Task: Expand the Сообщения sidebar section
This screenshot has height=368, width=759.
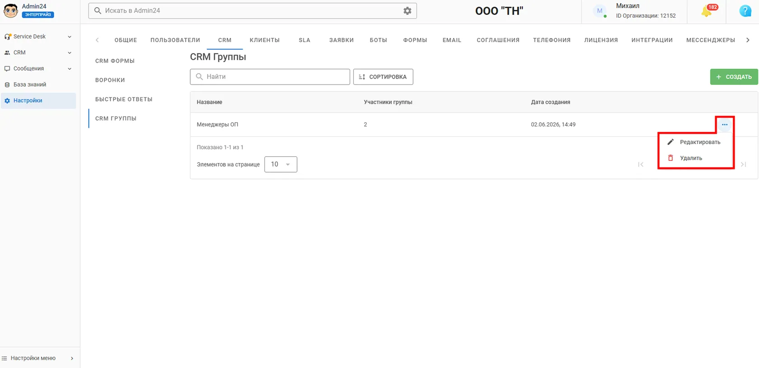Action: 38,69
